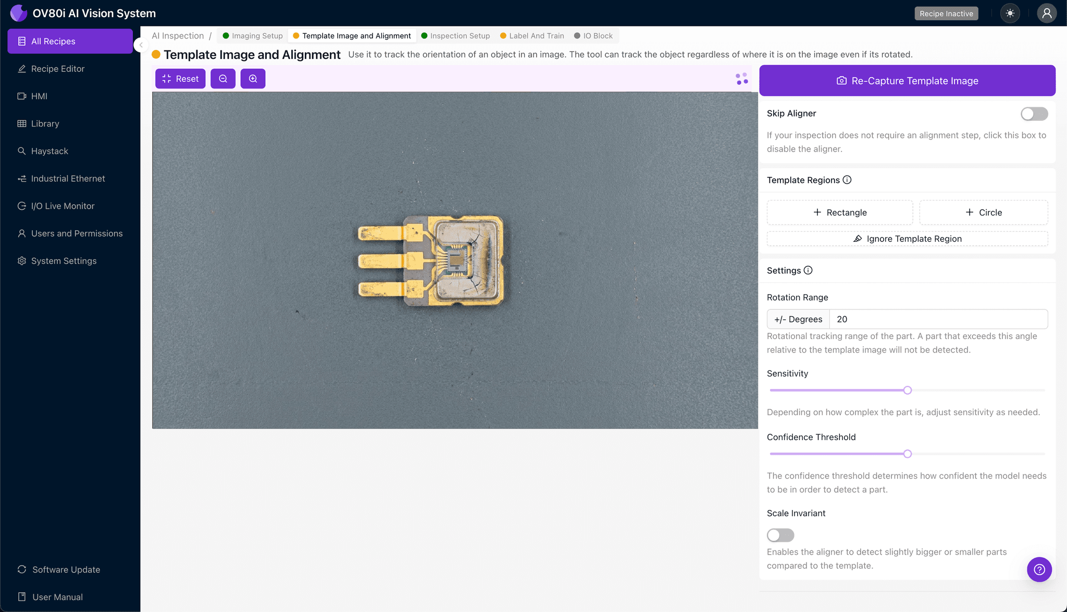Screen dimensions: 1067x612
Task: Switch to the Label And Train tab
Action: coord(532,36)
